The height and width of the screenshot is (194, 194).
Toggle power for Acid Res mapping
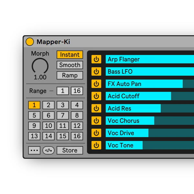pyautogui.click(x=96, y=108)
